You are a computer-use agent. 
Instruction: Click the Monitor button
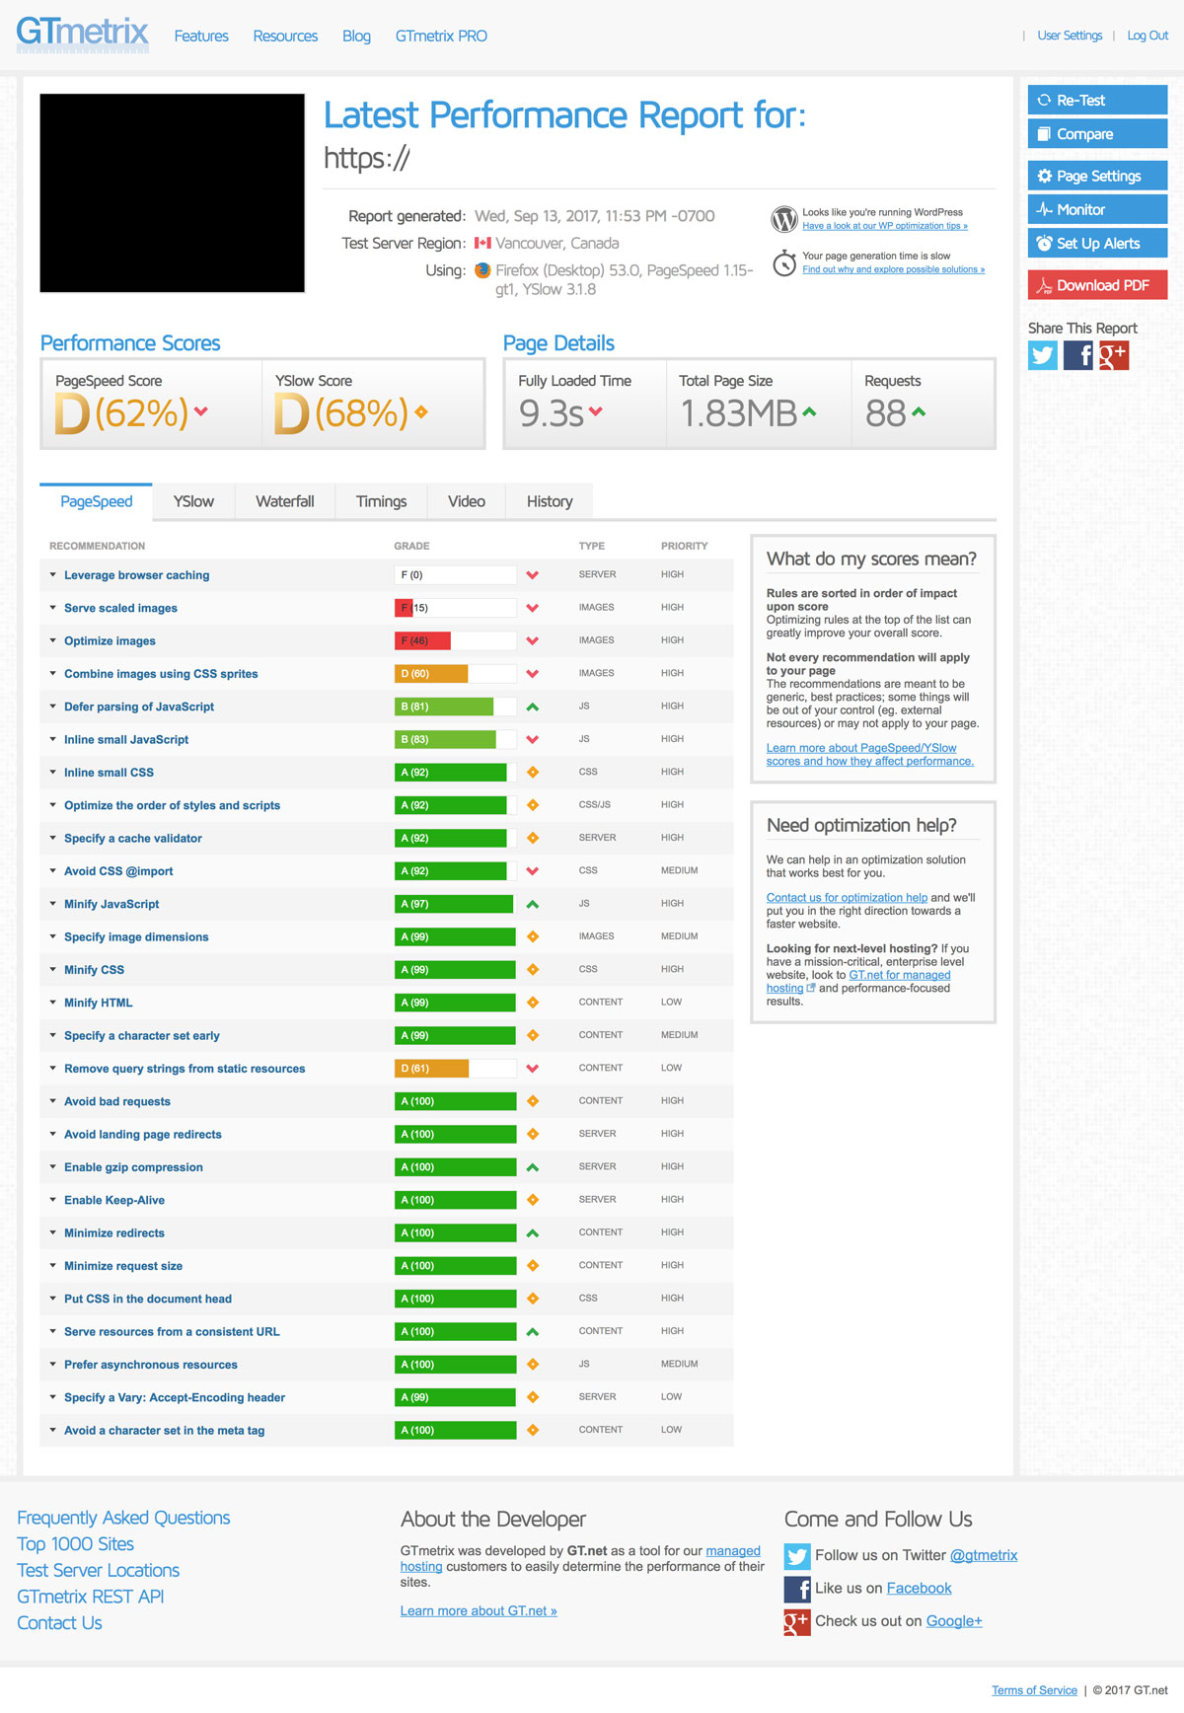pos(1097,209)
